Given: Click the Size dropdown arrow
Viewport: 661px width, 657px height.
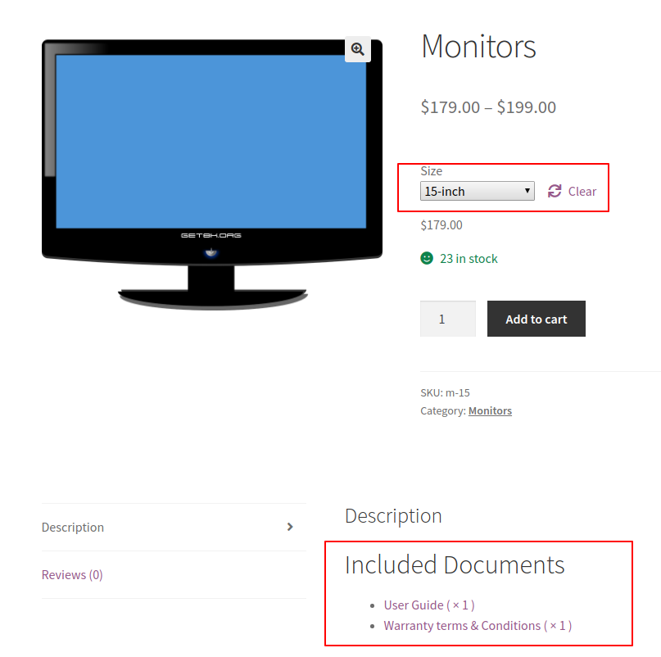Looking at the screenshot, I should 527,191.
